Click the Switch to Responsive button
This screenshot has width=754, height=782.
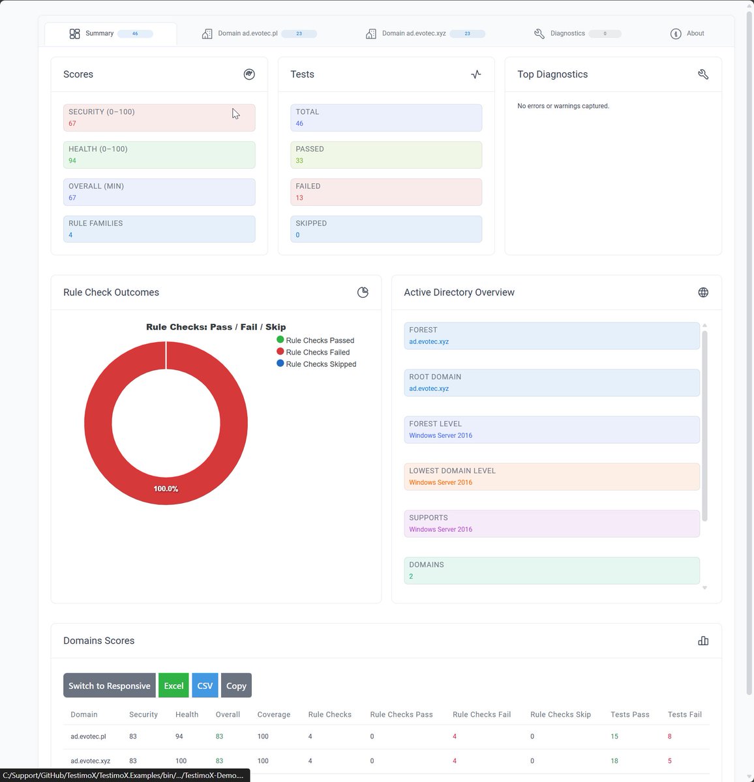pyautogui.click(x=110, y=686)
